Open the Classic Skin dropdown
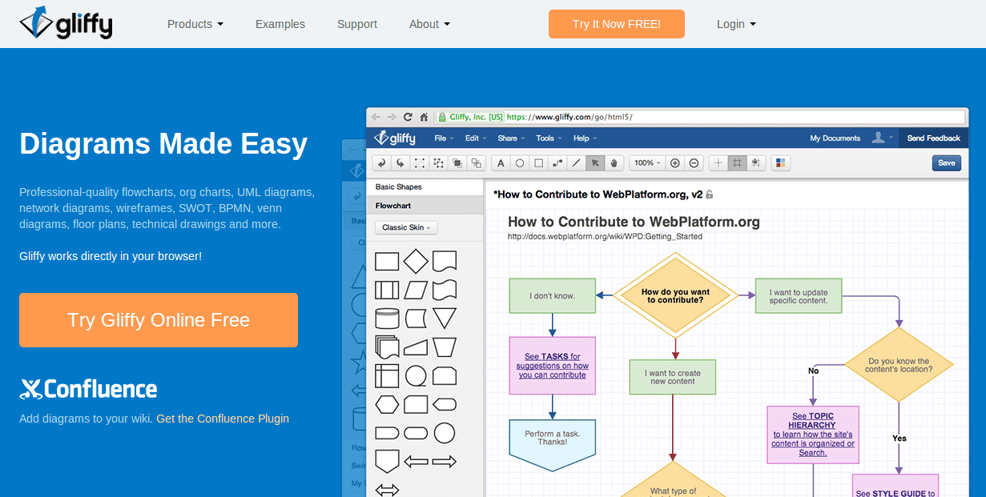 pos(406,228)
